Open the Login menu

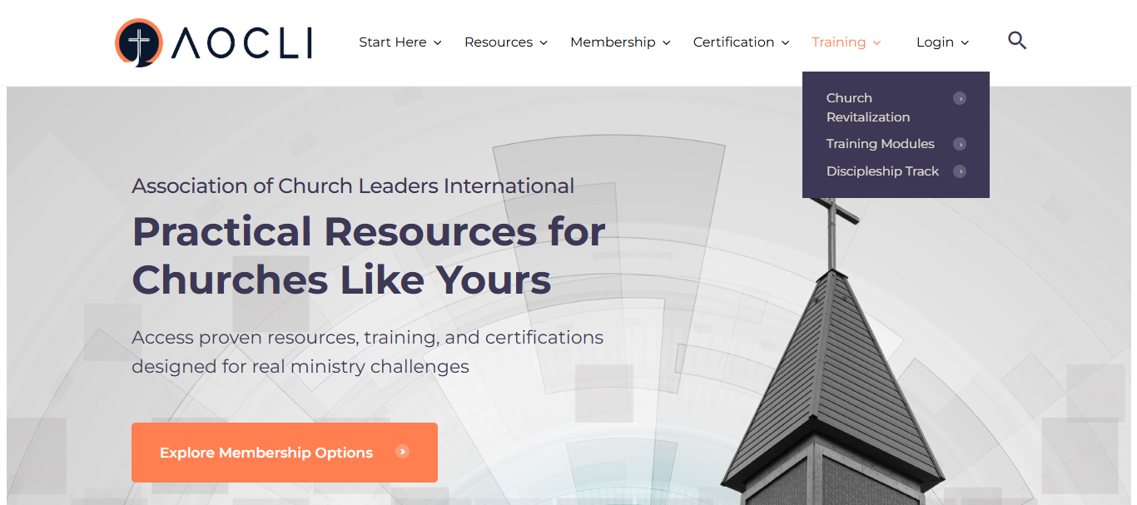tap(935, 42)
